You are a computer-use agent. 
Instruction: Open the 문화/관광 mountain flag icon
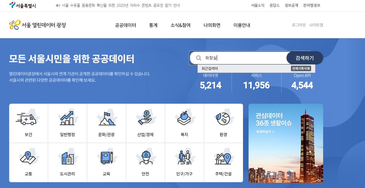pyautogui.click(x=106, y=119)
